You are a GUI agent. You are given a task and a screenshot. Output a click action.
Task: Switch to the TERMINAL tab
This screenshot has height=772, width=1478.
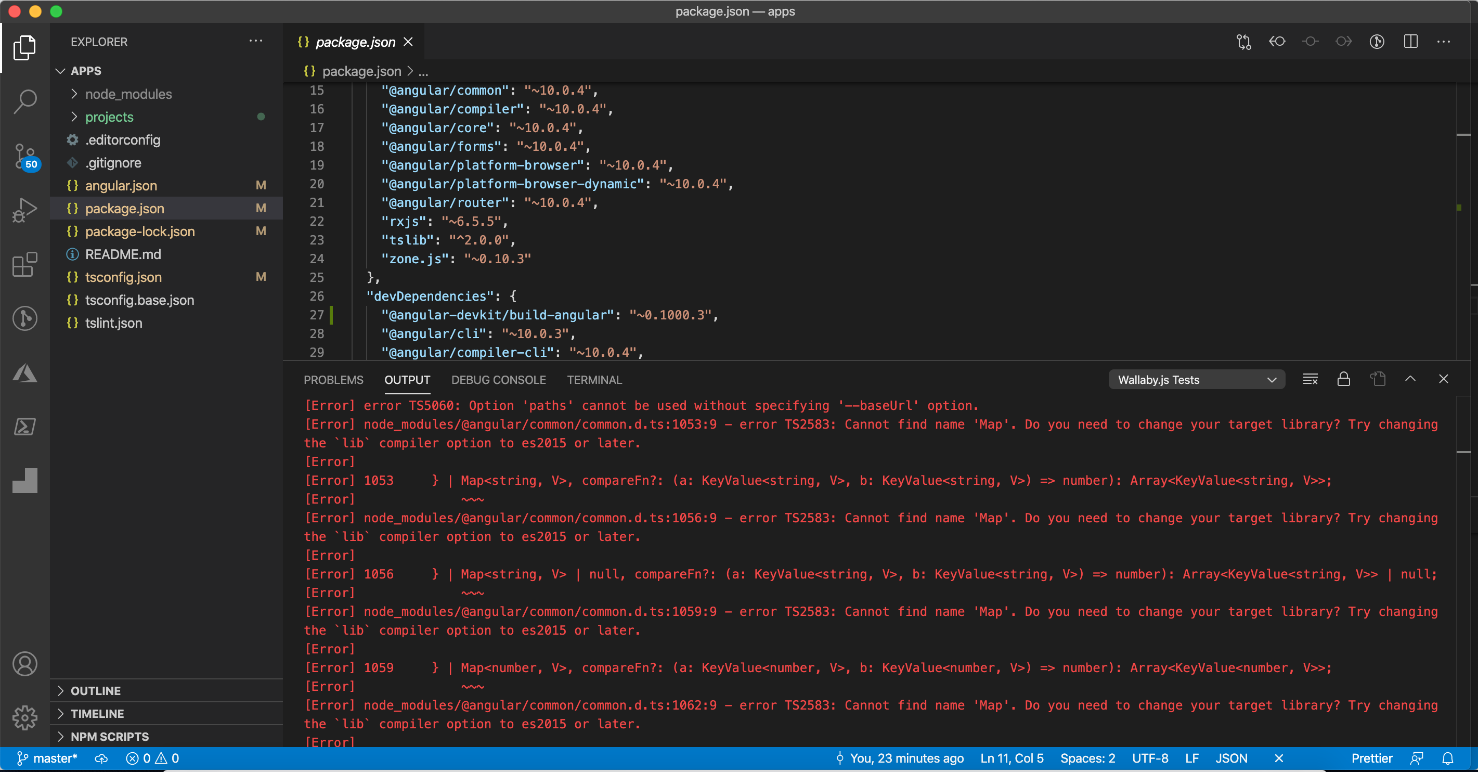tap(594, 379)
